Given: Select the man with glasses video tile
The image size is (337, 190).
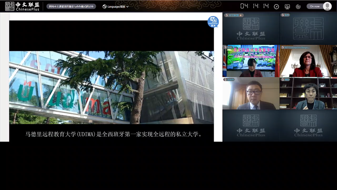Looking at the screenshot, I should pyautogui.click(x=251, y=93).
